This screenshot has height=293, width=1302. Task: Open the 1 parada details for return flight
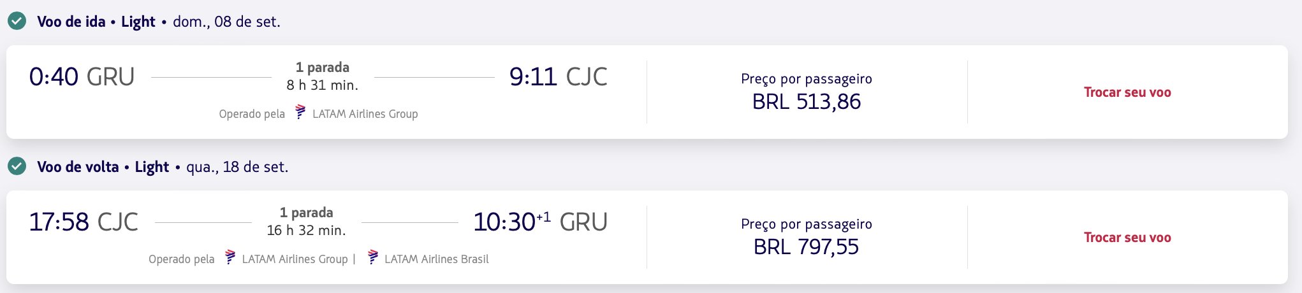click(307, 213)
